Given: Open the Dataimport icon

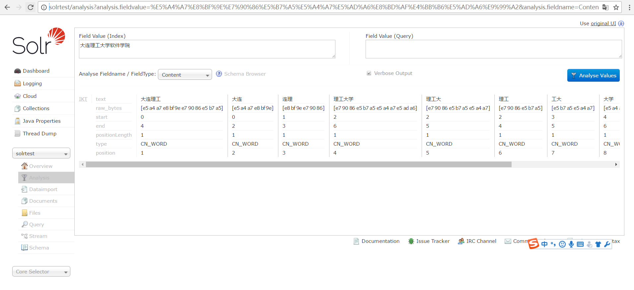Looking at the screenshot, I should tap(24, 189).
